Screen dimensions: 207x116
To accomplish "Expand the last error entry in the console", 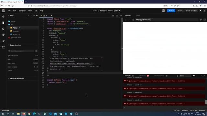I will coord(128,103).
